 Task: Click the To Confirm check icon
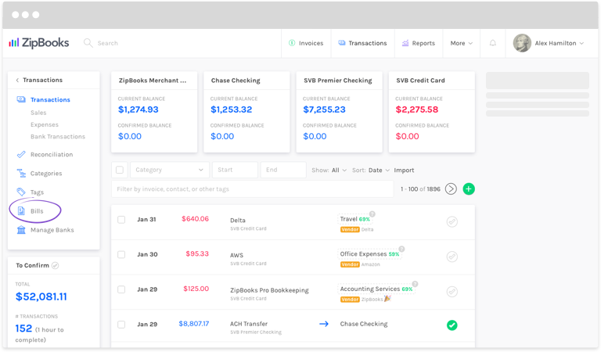(56, 265)
